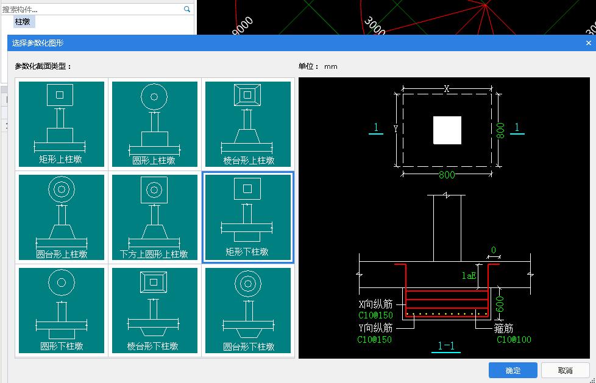Click the 1-1 section label
Screen dimensions: 596x383
[x=446, y=346]
